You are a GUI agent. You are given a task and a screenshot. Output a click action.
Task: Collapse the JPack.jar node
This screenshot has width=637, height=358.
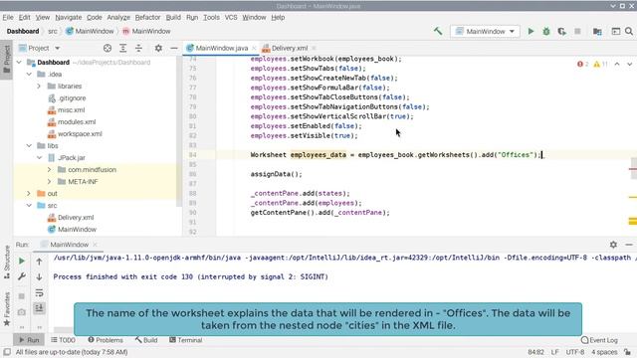[40, 157]
